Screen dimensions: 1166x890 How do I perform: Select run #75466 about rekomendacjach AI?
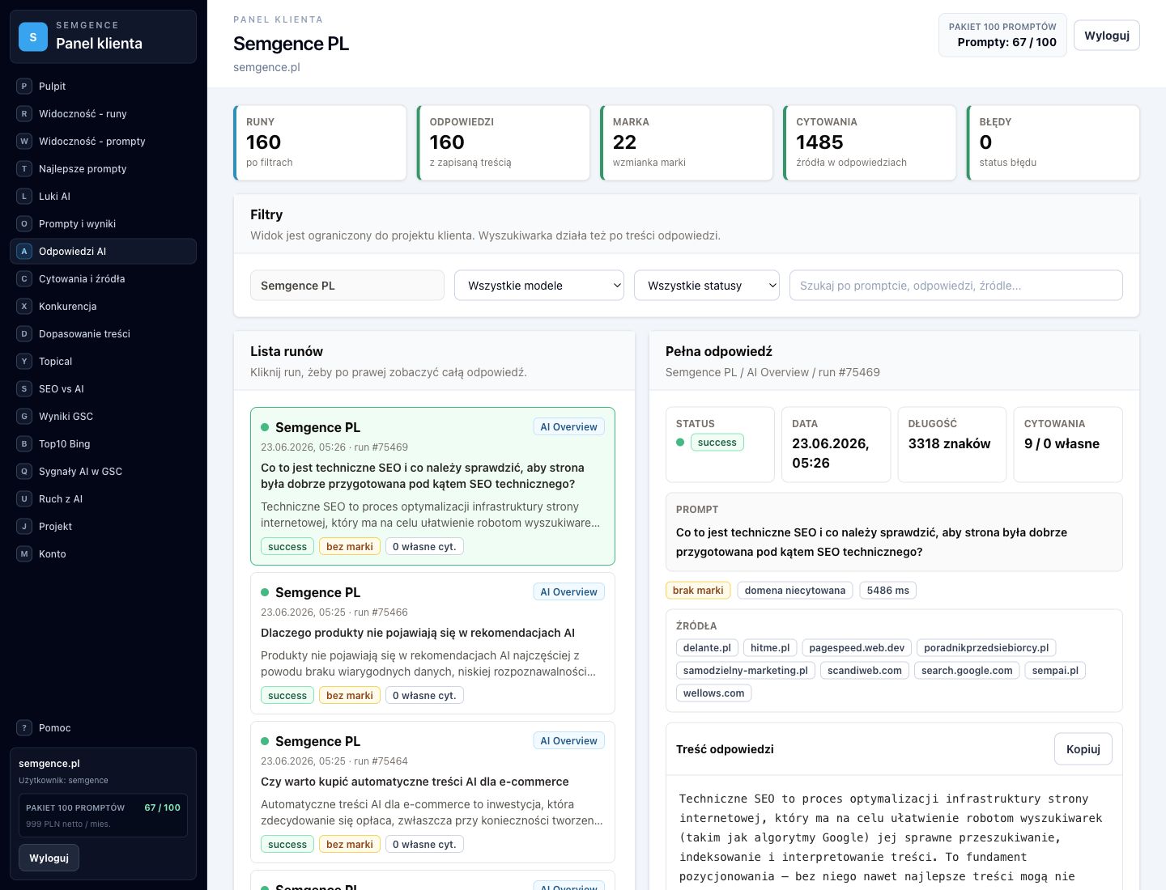[432, 643]
